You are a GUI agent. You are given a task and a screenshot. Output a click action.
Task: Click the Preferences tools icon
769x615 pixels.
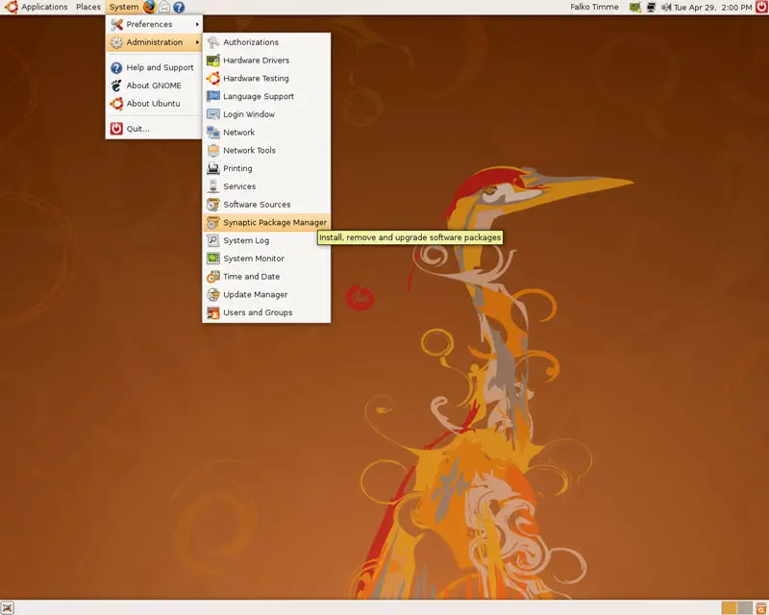116,24
